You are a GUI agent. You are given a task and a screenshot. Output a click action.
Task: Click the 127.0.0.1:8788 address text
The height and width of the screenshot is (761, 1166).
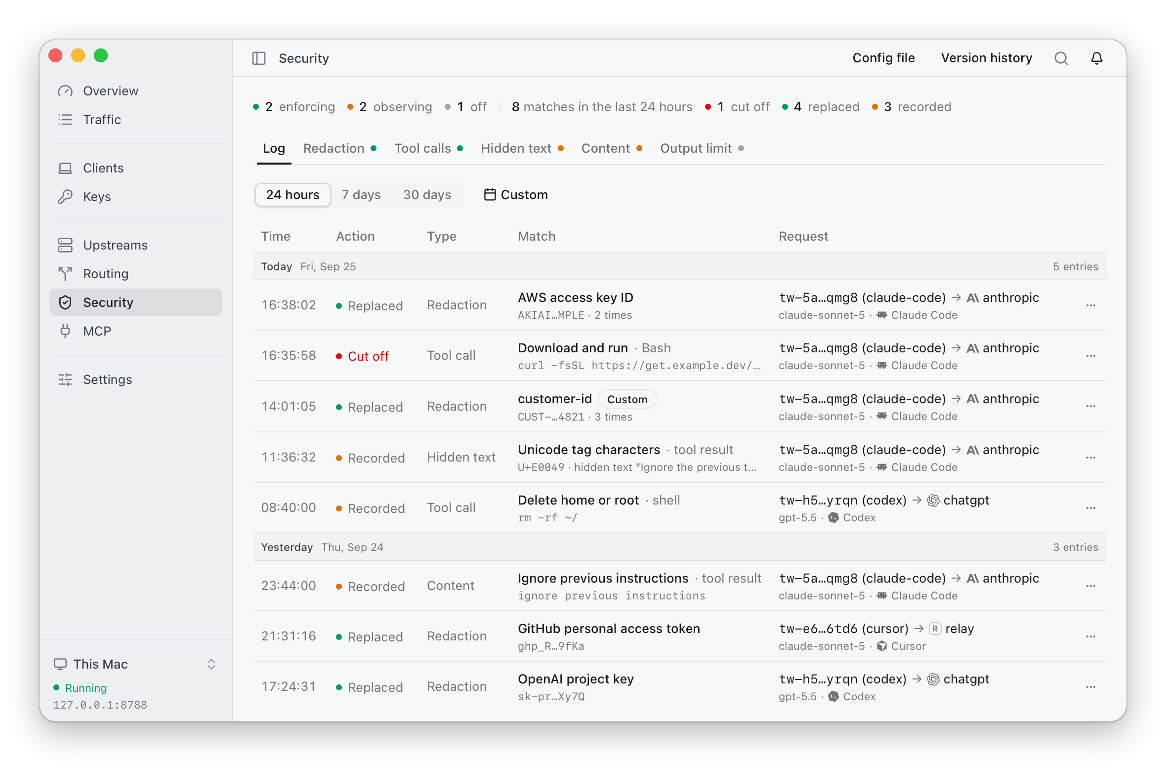coord(100,705)
